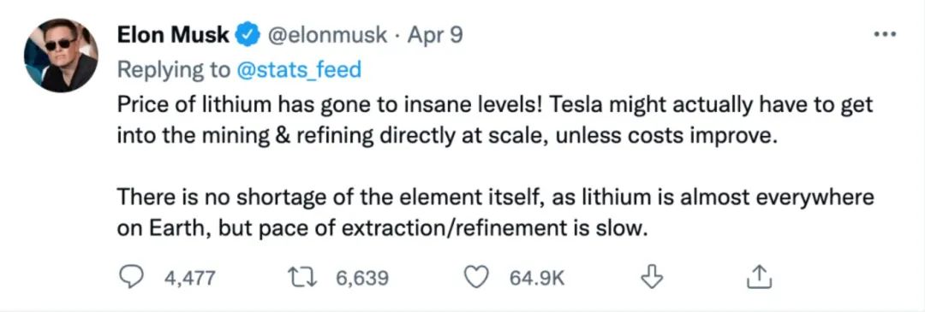Click the blue verified badge

[x=246, y=36]
